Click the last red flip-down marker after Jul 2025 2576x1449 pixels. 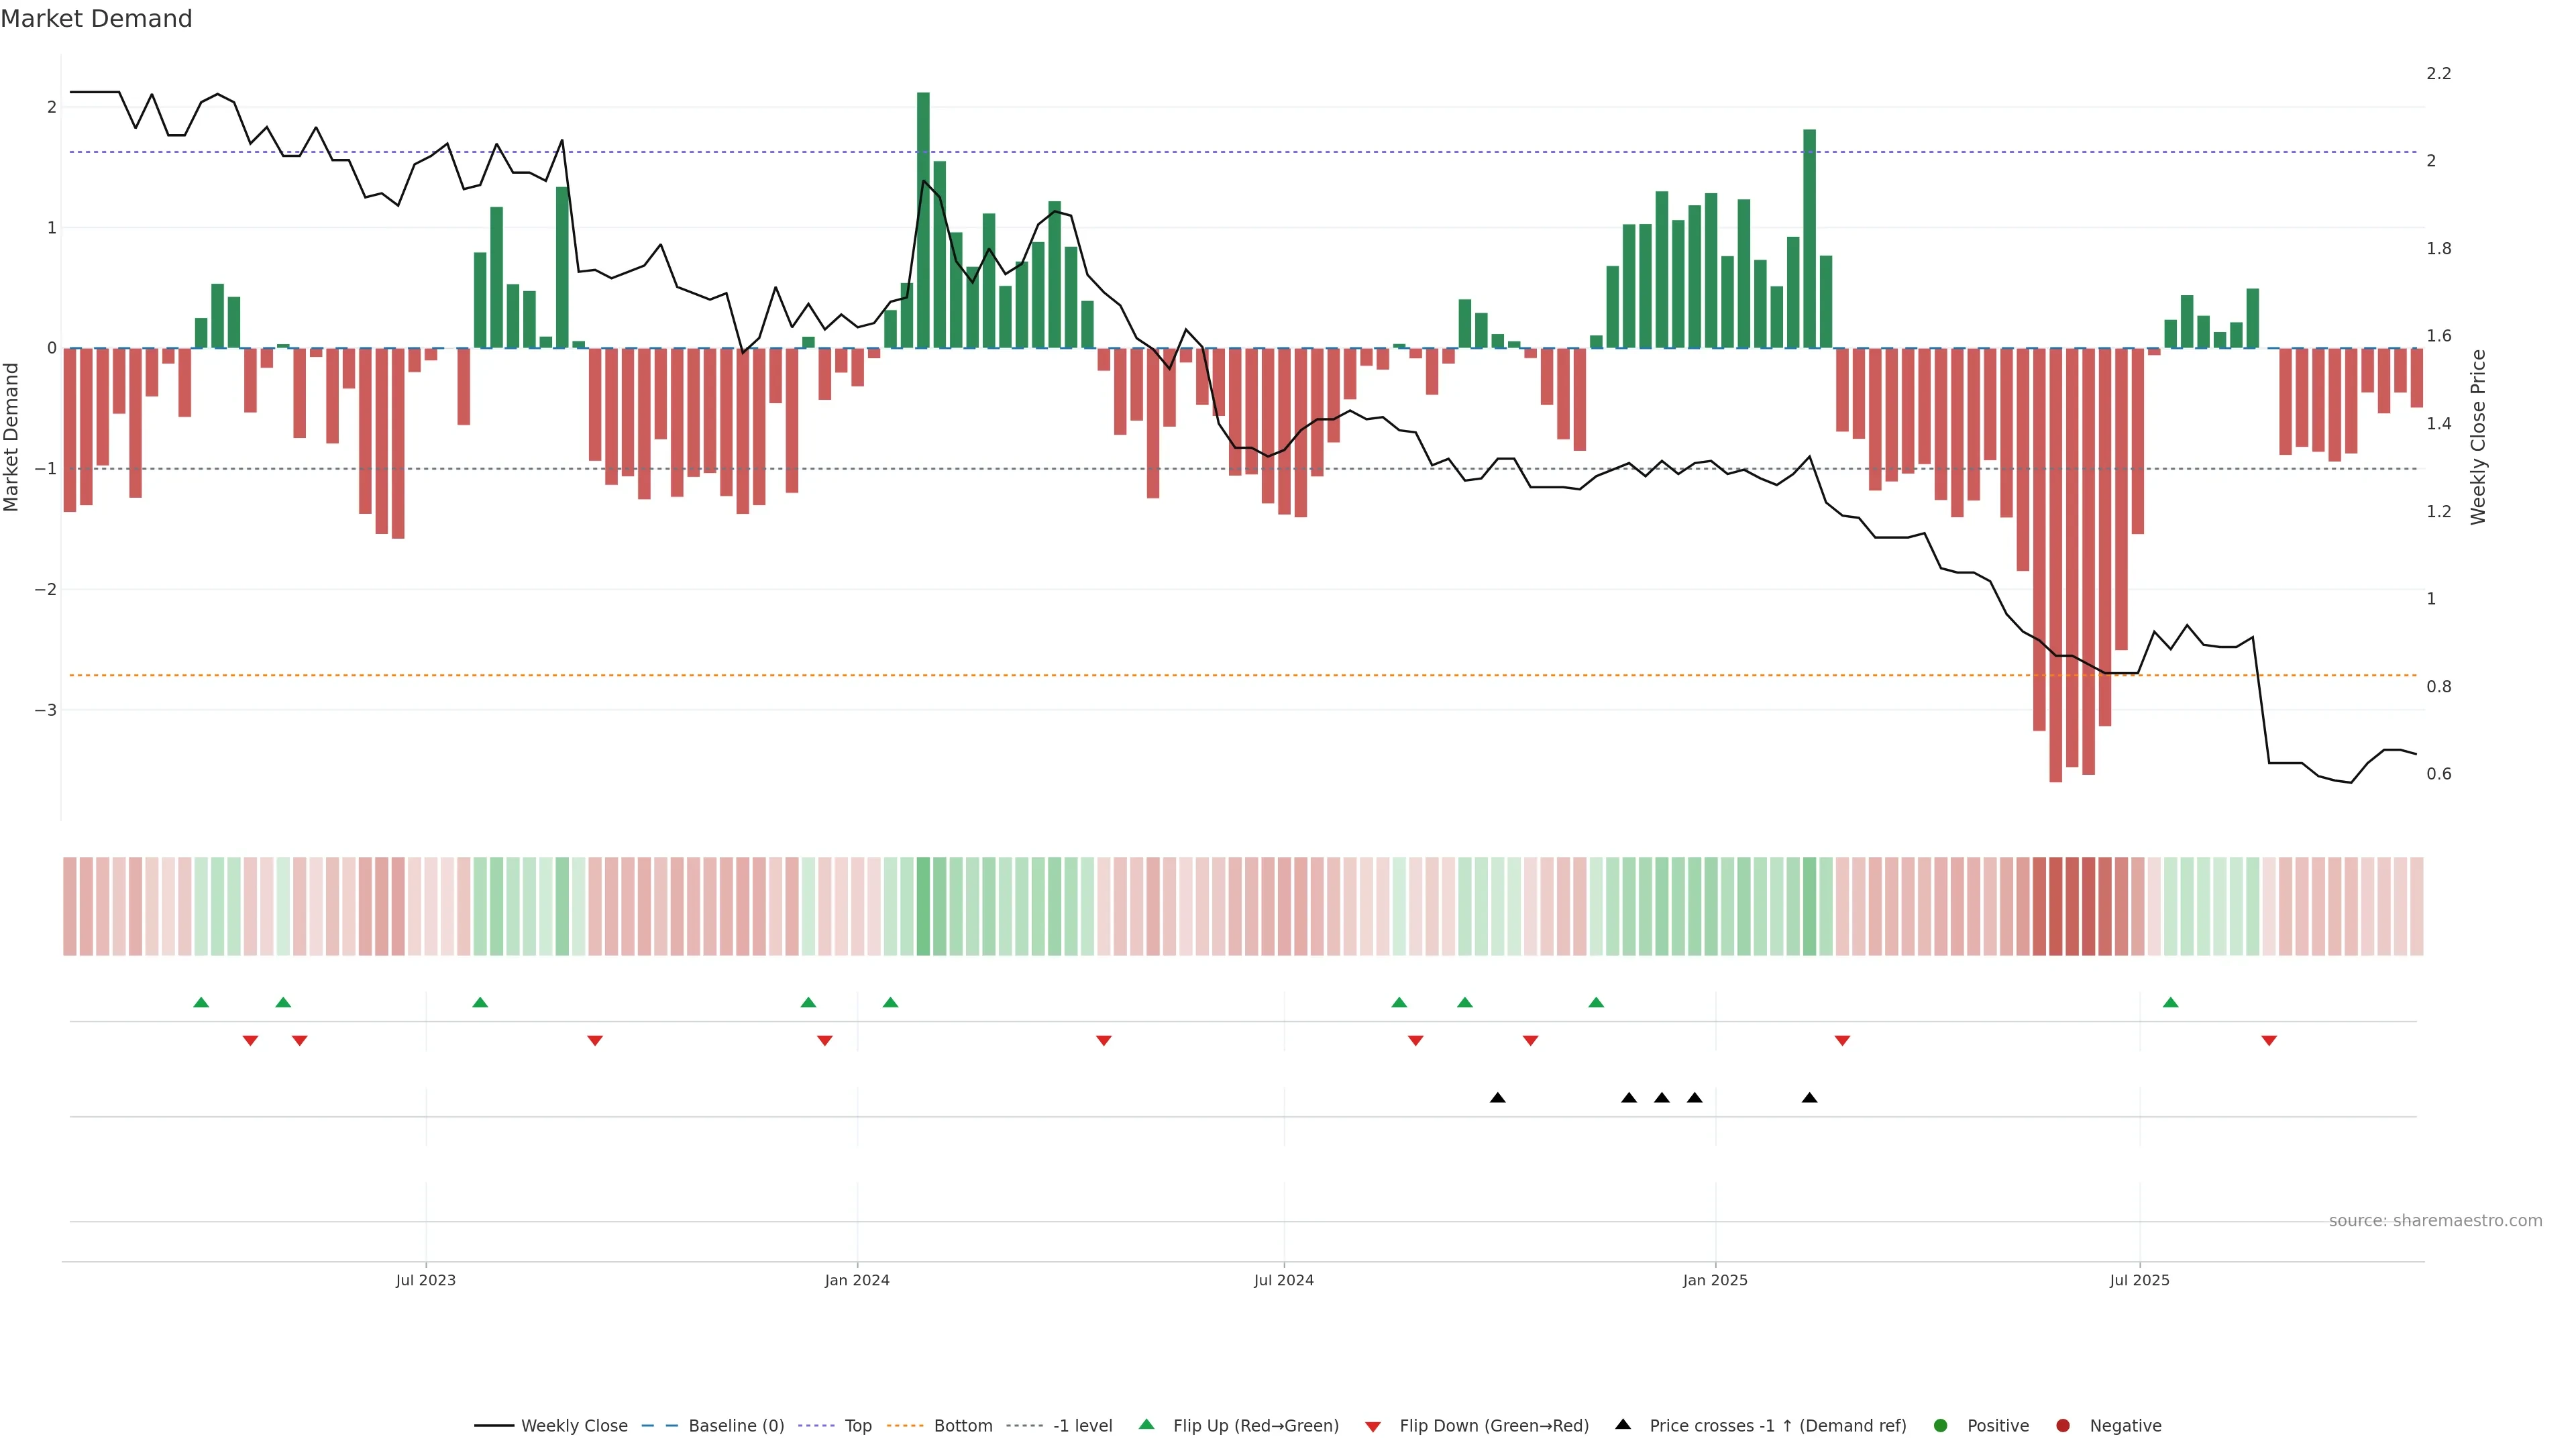[x=2269, y=1041]
